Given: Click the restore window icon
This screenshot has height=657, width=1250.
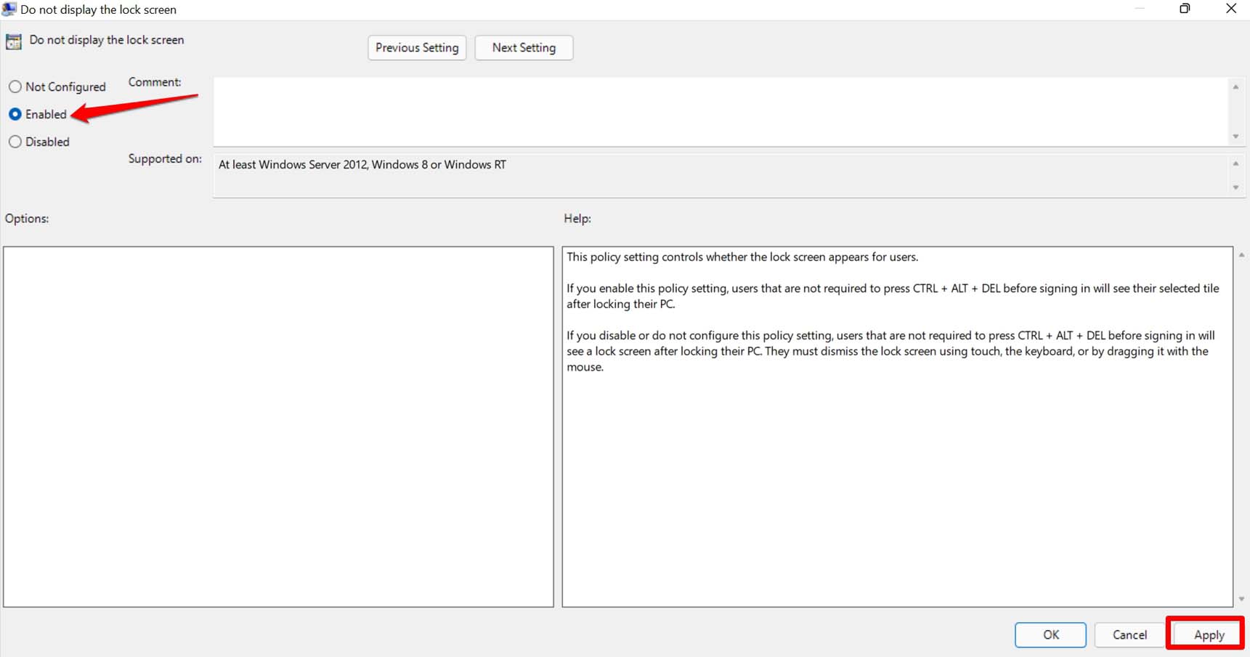Looking at the screenshot, I should coord(1185,9).
